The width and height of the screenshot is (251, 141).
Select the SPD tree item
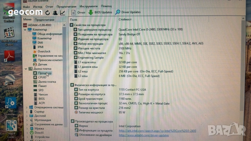click(x=38, y=90)
